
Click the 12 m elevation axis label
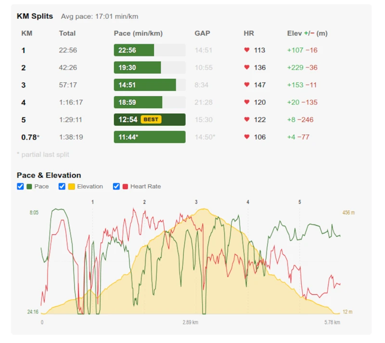point(347,312)
